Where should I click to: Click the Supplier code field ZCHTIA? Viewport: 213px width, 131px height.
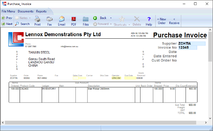tap(192, 44)
